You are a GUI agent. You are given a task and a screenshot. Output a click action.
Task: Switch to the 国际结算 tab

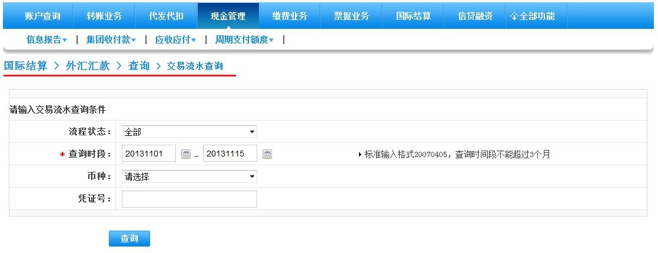coord(413,16)
